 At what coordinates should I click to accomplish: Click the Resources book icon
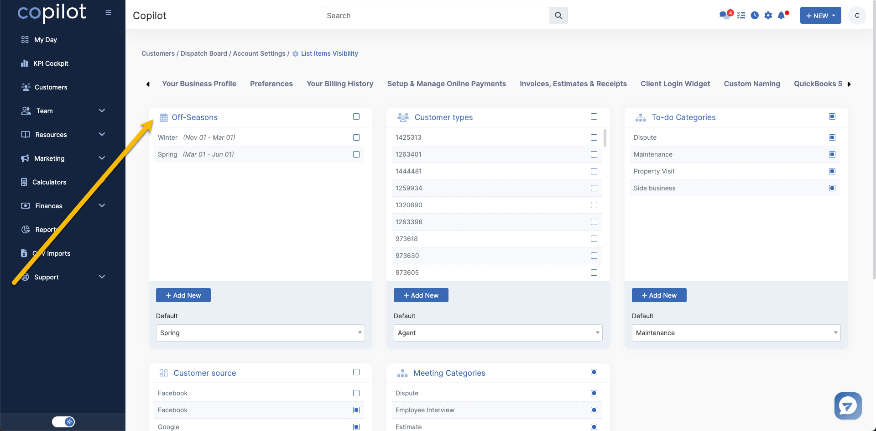[26, 135]
